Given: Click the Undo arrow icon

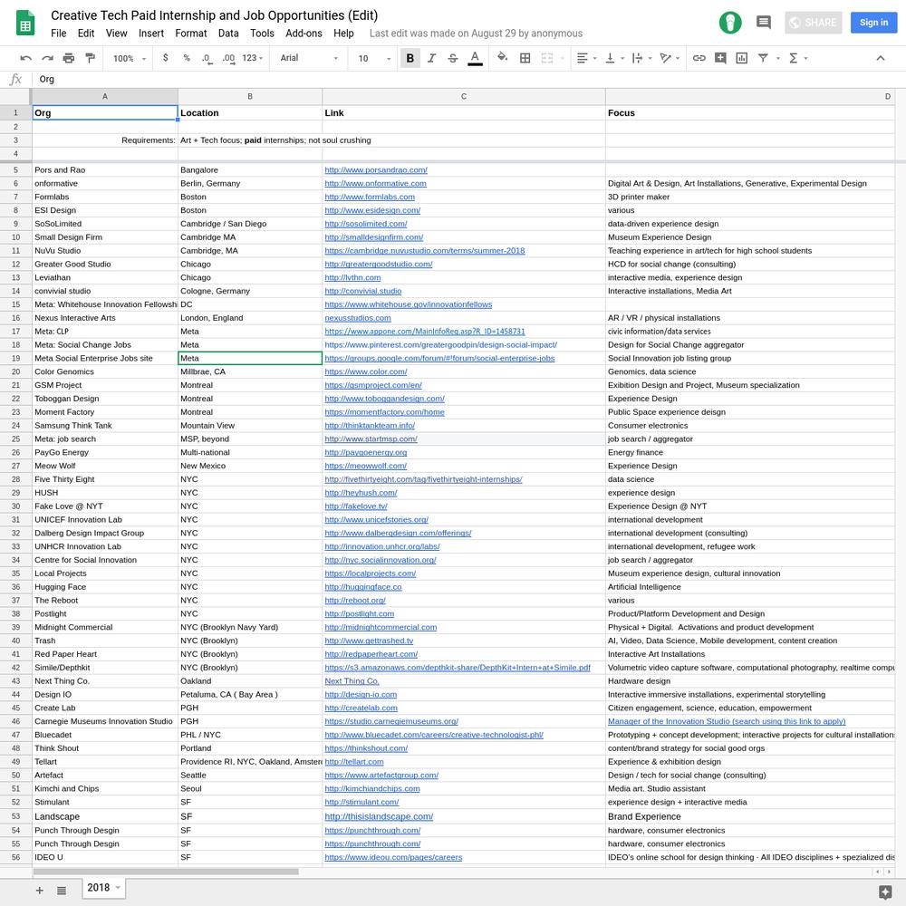Looking at the screenshot, I should [x=25, y=58].
